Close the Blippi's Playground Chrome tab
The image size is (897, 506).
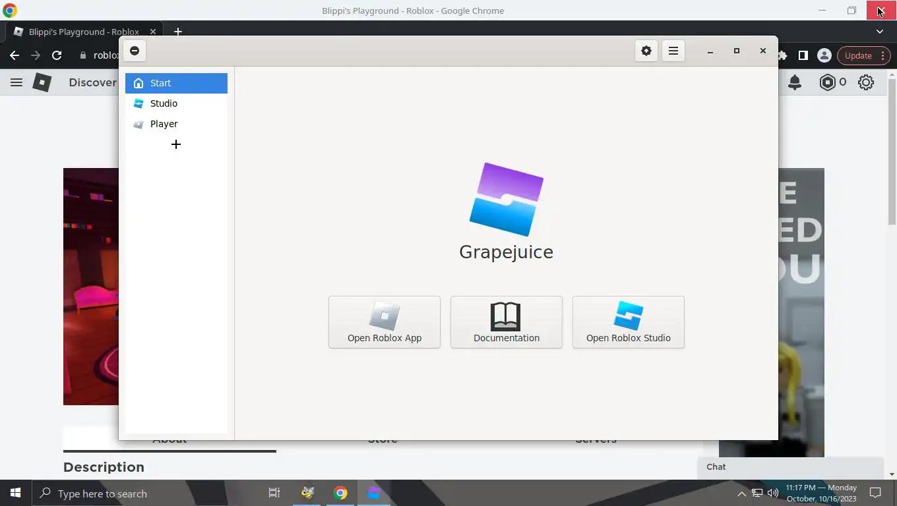(153, 32)
